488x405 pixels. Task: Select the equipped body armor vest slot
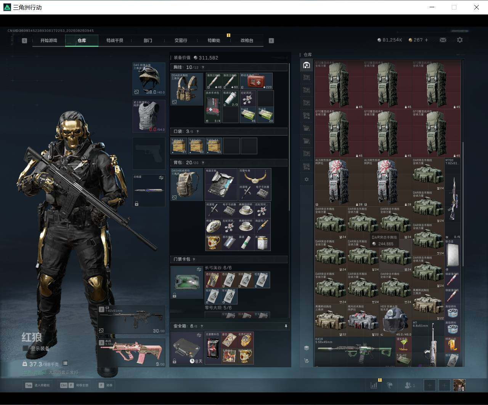[x=149, y=116]
